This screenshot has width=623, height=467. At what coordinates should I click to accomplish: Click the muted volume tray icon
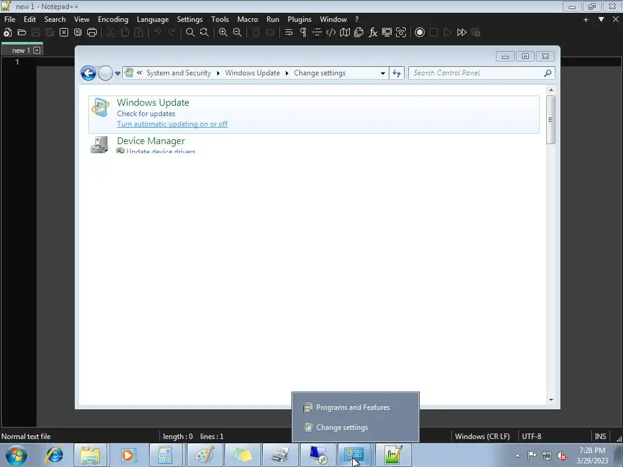[x=562, y=455]
